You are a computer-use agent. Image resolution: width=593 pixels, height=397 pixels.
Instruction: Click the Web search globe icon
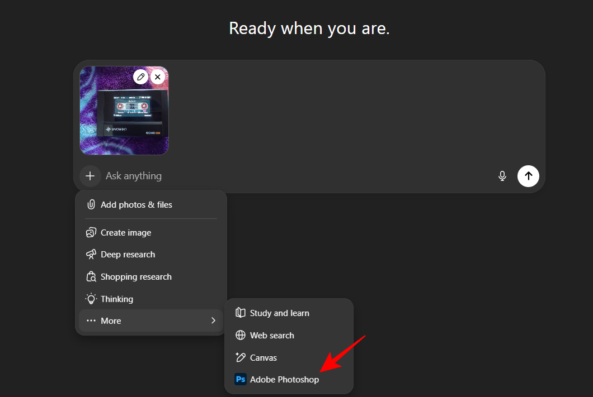point(241,336)
